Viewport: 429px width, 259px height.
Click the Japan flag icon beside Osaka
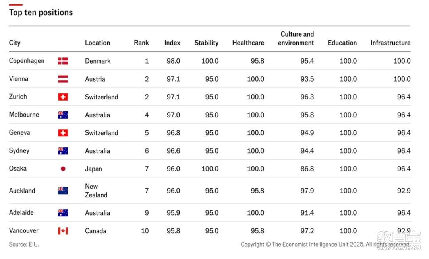point(63,169)
